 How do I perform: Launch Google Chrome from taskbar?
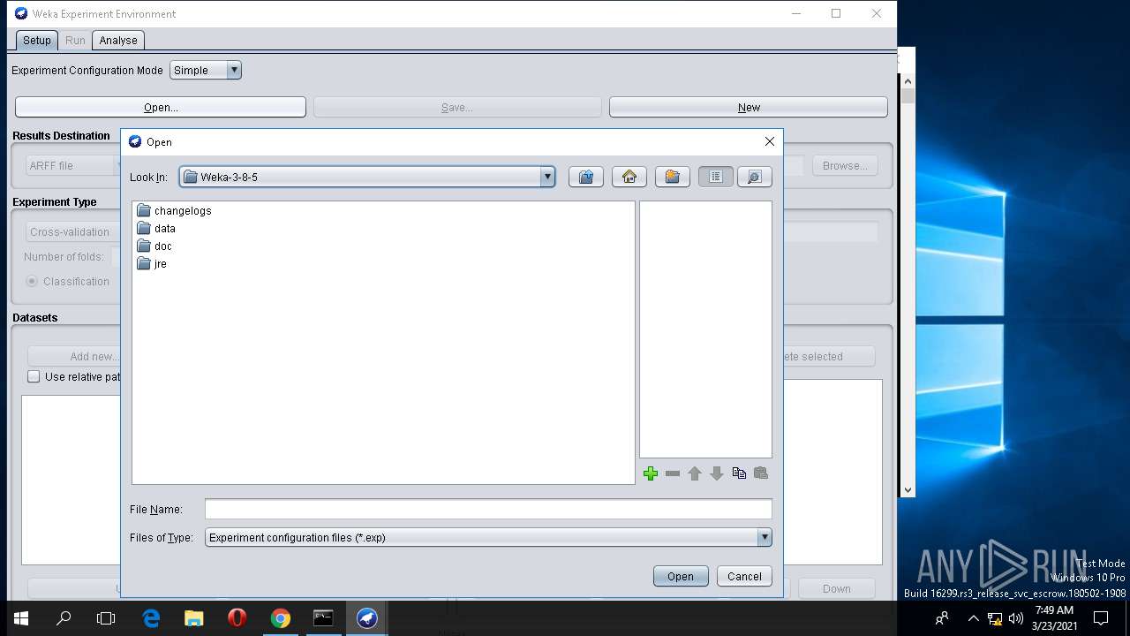point(280,618)
